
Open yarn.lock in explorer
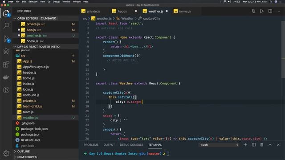28,146
